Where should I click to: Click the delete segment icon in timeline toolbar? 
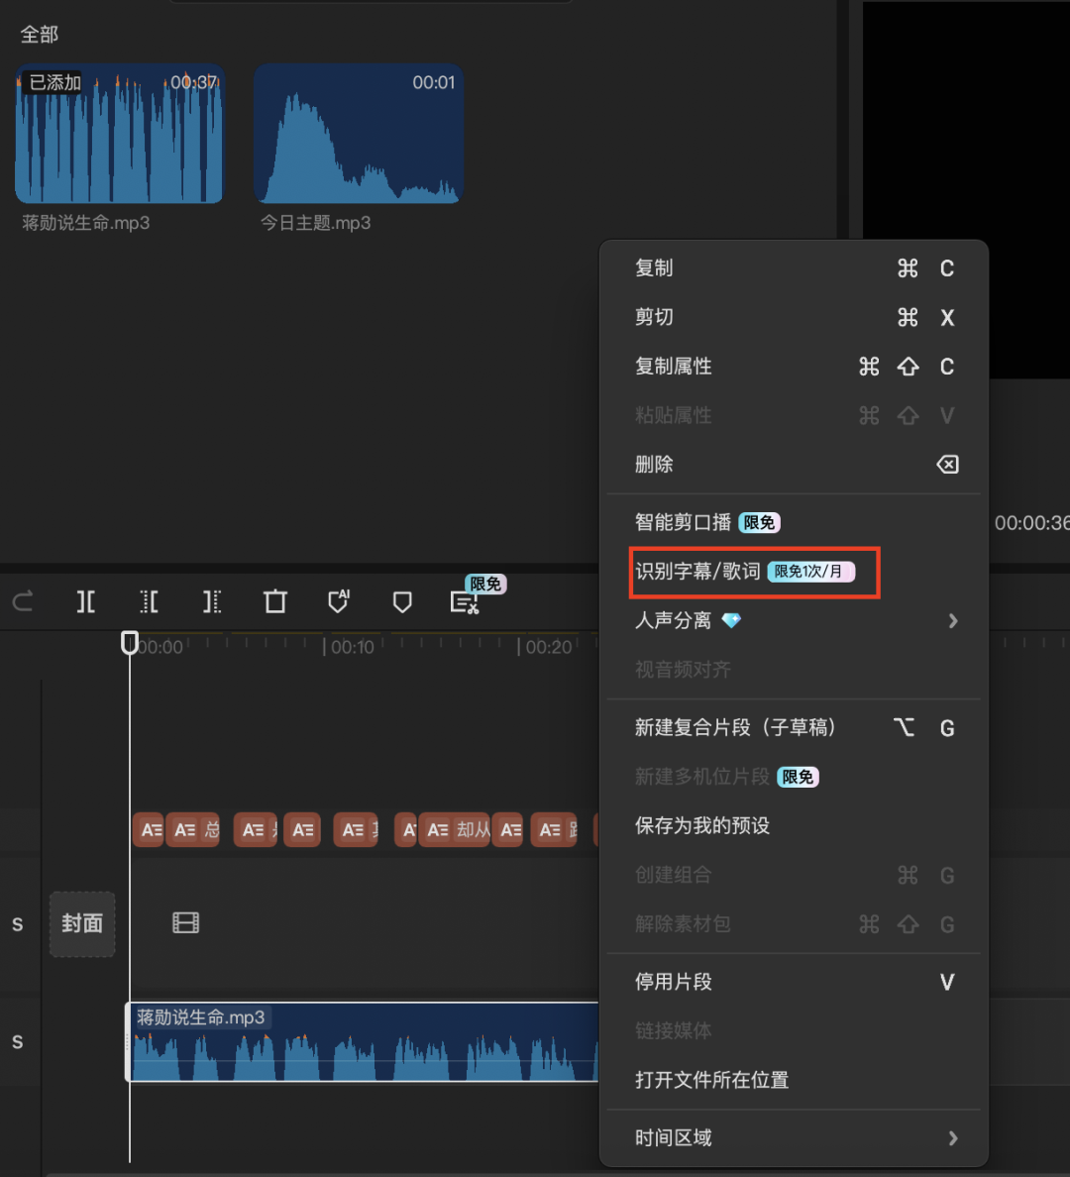click(x=274, y=601)
